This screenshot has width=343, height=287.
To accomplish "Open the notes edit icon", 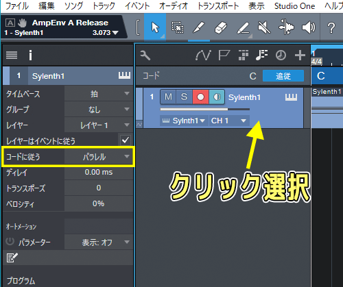I will [x=12, y=258].
